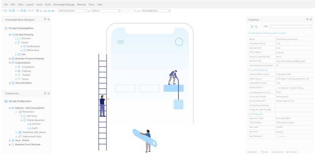Image resolution: width=315 pixels, height=154 pixels.
Task: Click the Localization pin icon under Customization
Action: pyautogui.click(x=19, y=67)
